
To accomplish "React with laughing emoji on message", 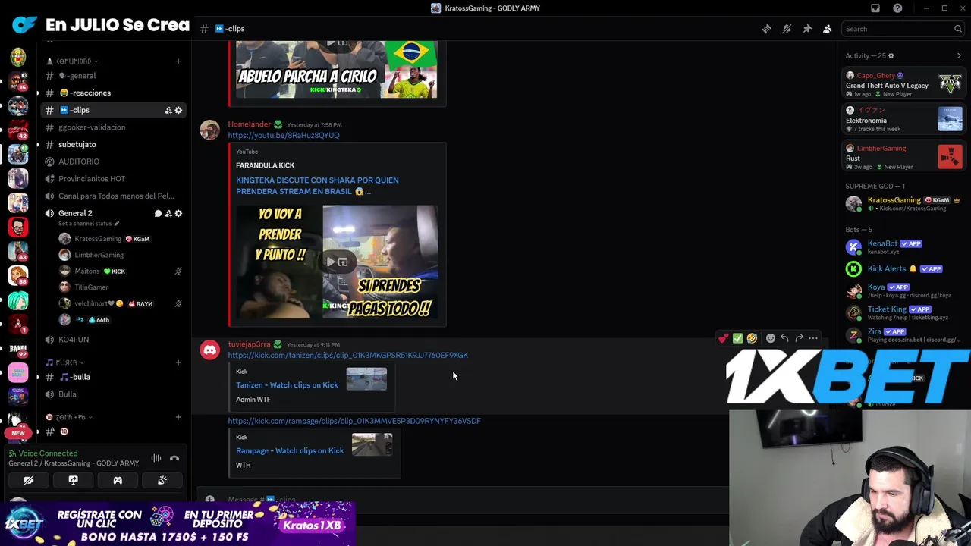I will coord(752,338).
